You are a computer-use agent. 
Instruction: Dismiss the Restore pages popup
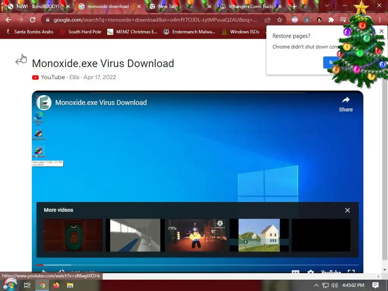pos(382,31)
